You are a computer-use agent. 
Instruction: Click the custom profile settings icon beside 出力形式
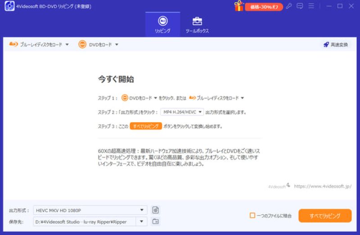click(155, 210)
